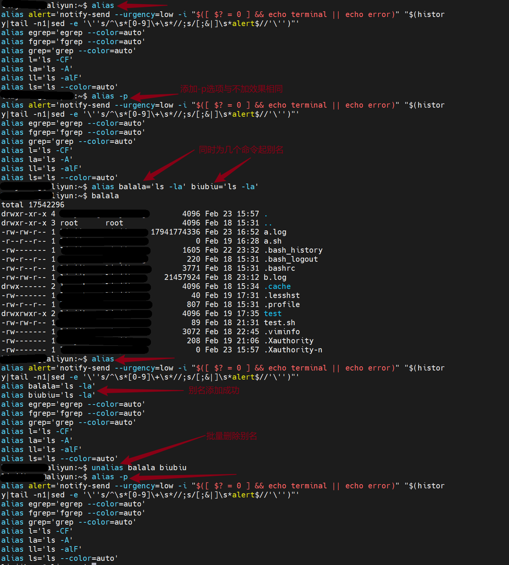
Task: Click the 同时为几个命令起别名 annotation text
Action: click(x=242, y=150)
